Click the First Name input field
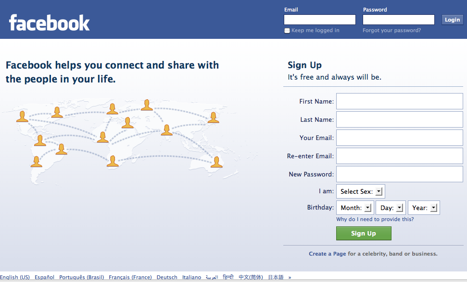The height and width of the screenshot is (282, 467). (399, 102)
